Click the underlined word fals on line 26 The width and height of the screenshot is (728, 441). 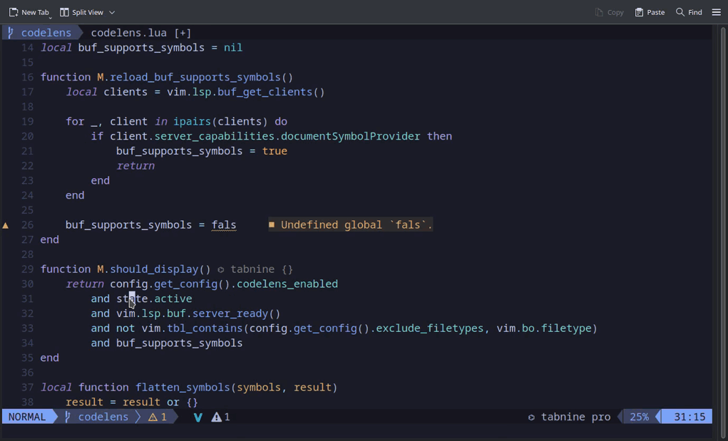tap(224, 225)
